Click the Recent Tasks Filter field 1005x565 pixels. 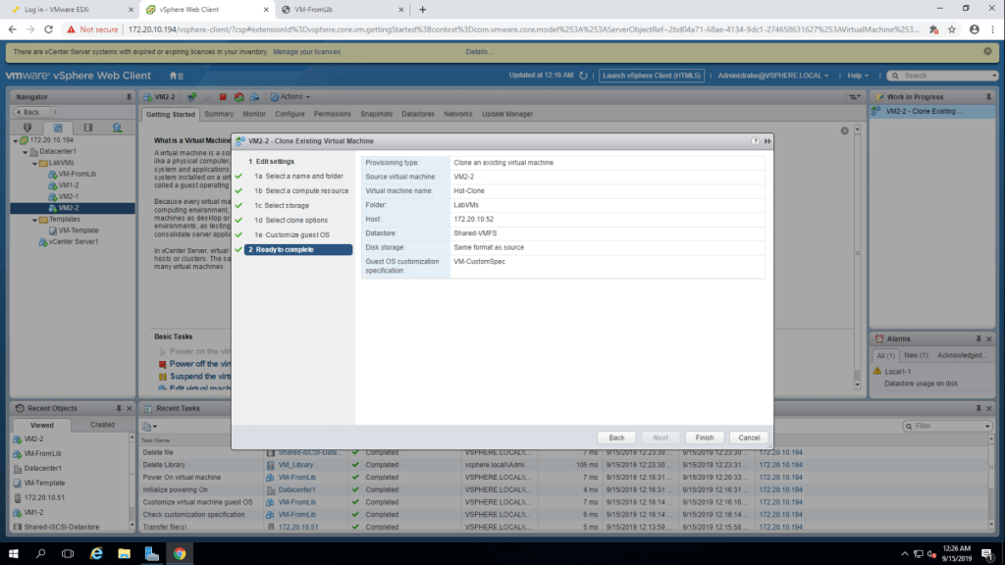coord(946,426)
